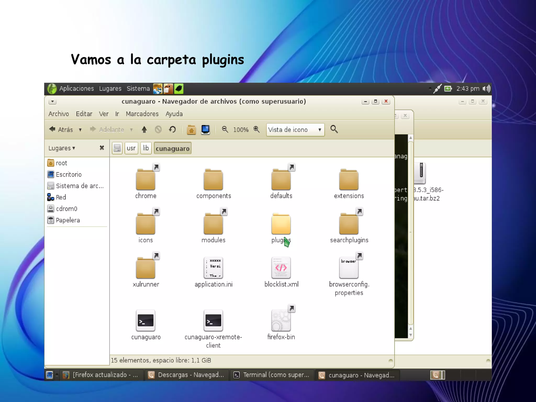This screenshot has height=402, width=536.
Task: Click the lib path button
Action: click(146, 148)
